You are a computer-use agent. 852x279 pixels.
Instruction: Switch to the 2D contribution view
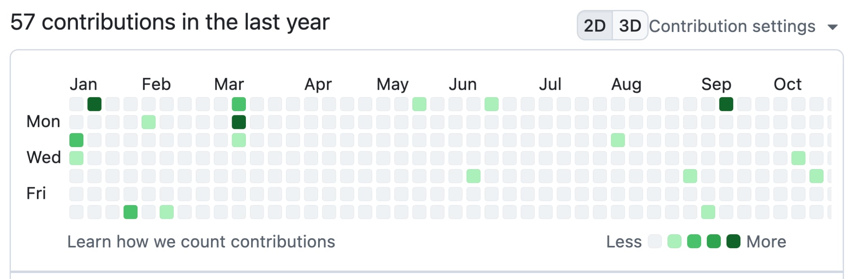[595, 26]
